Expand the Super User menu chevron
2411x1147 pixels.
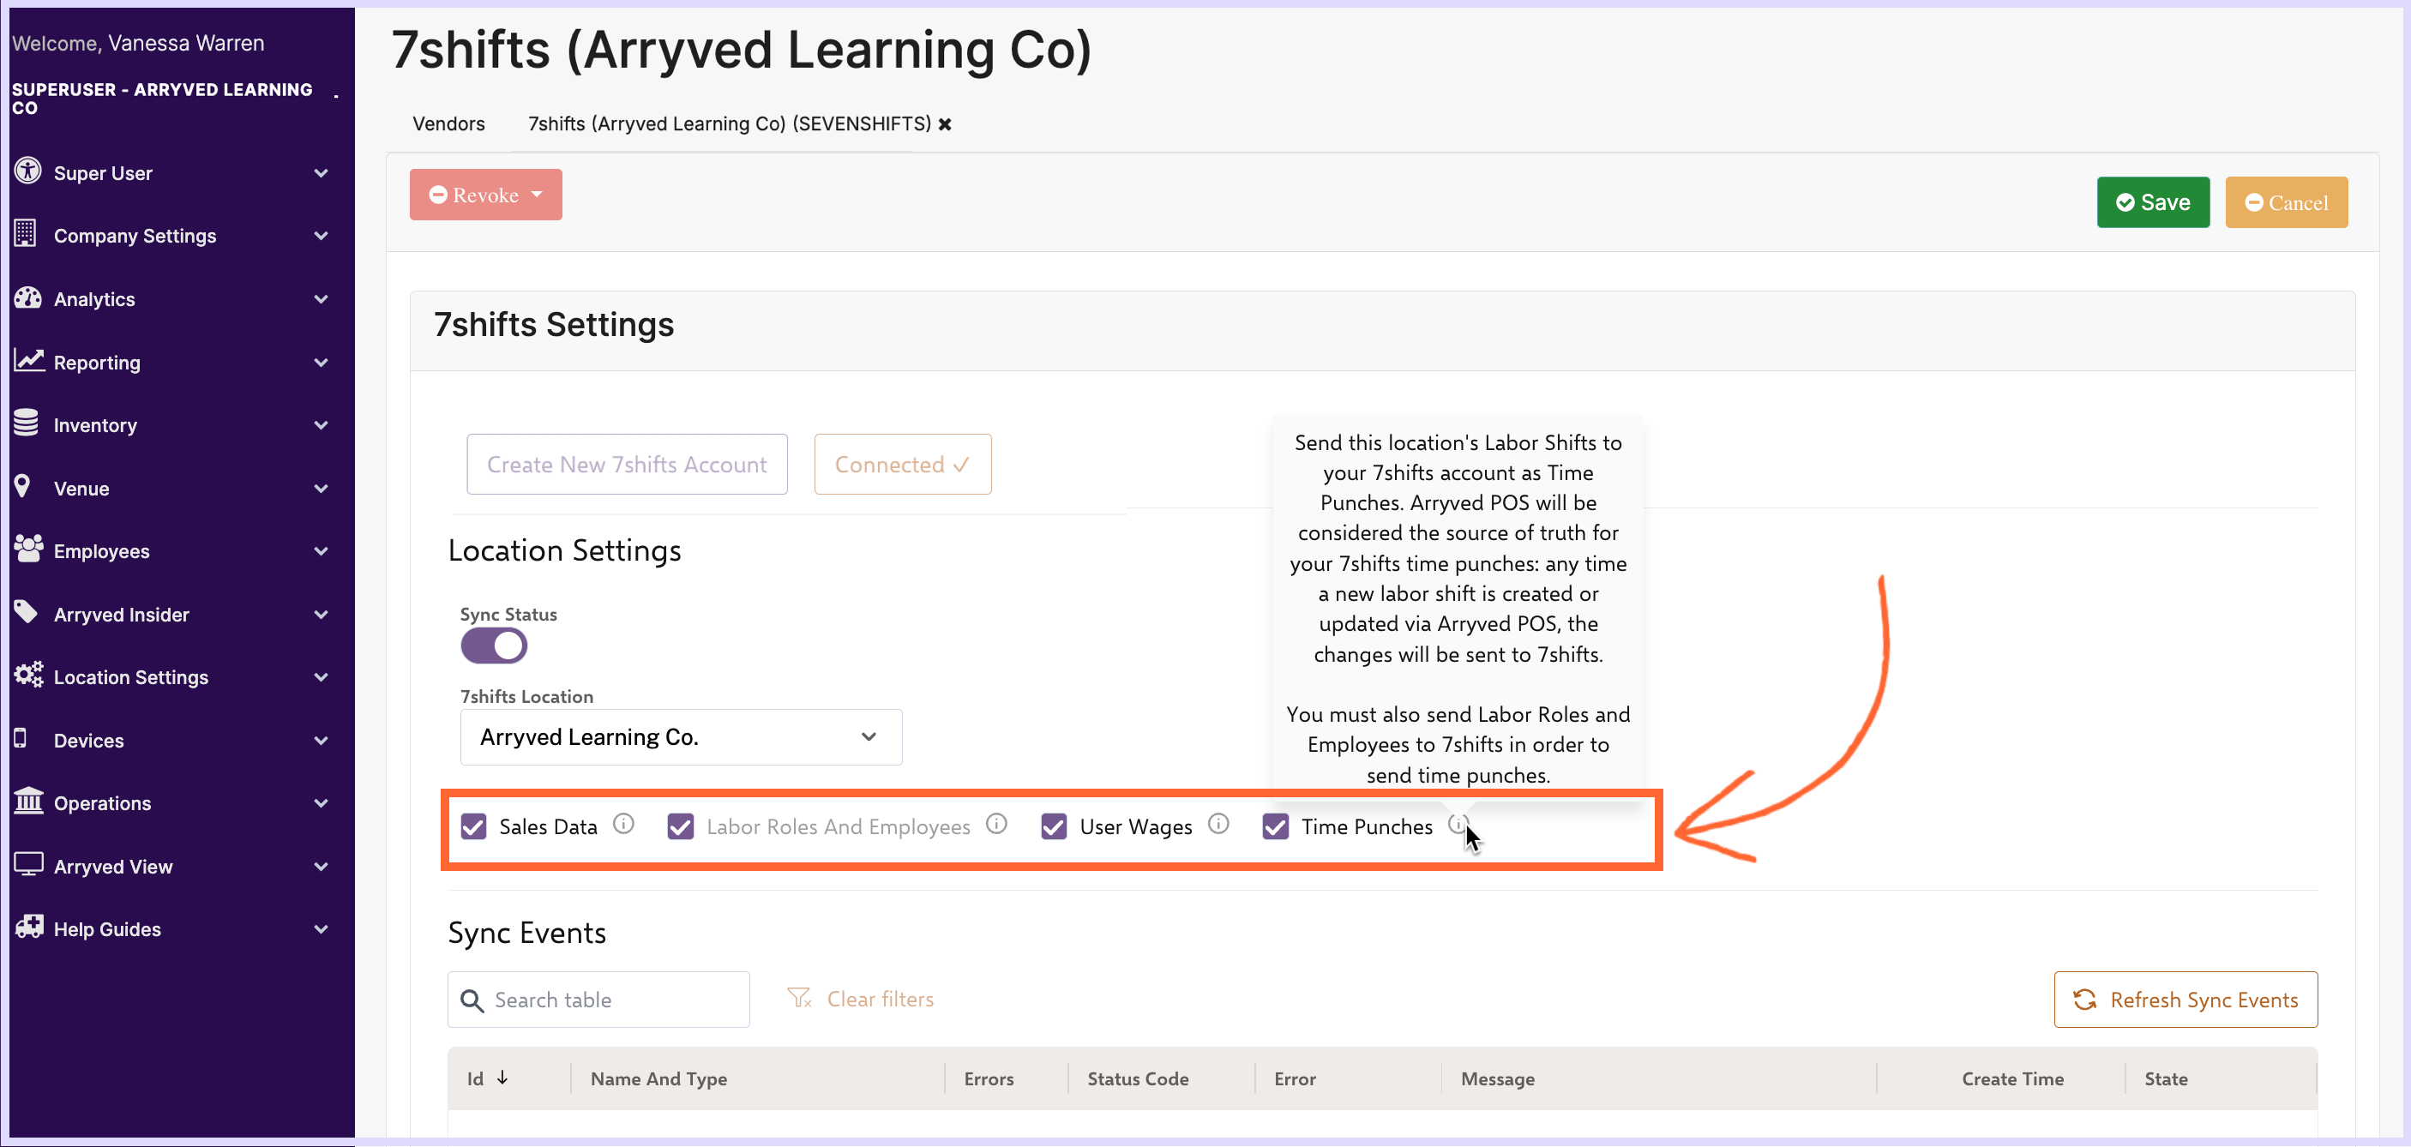[321, 173]
